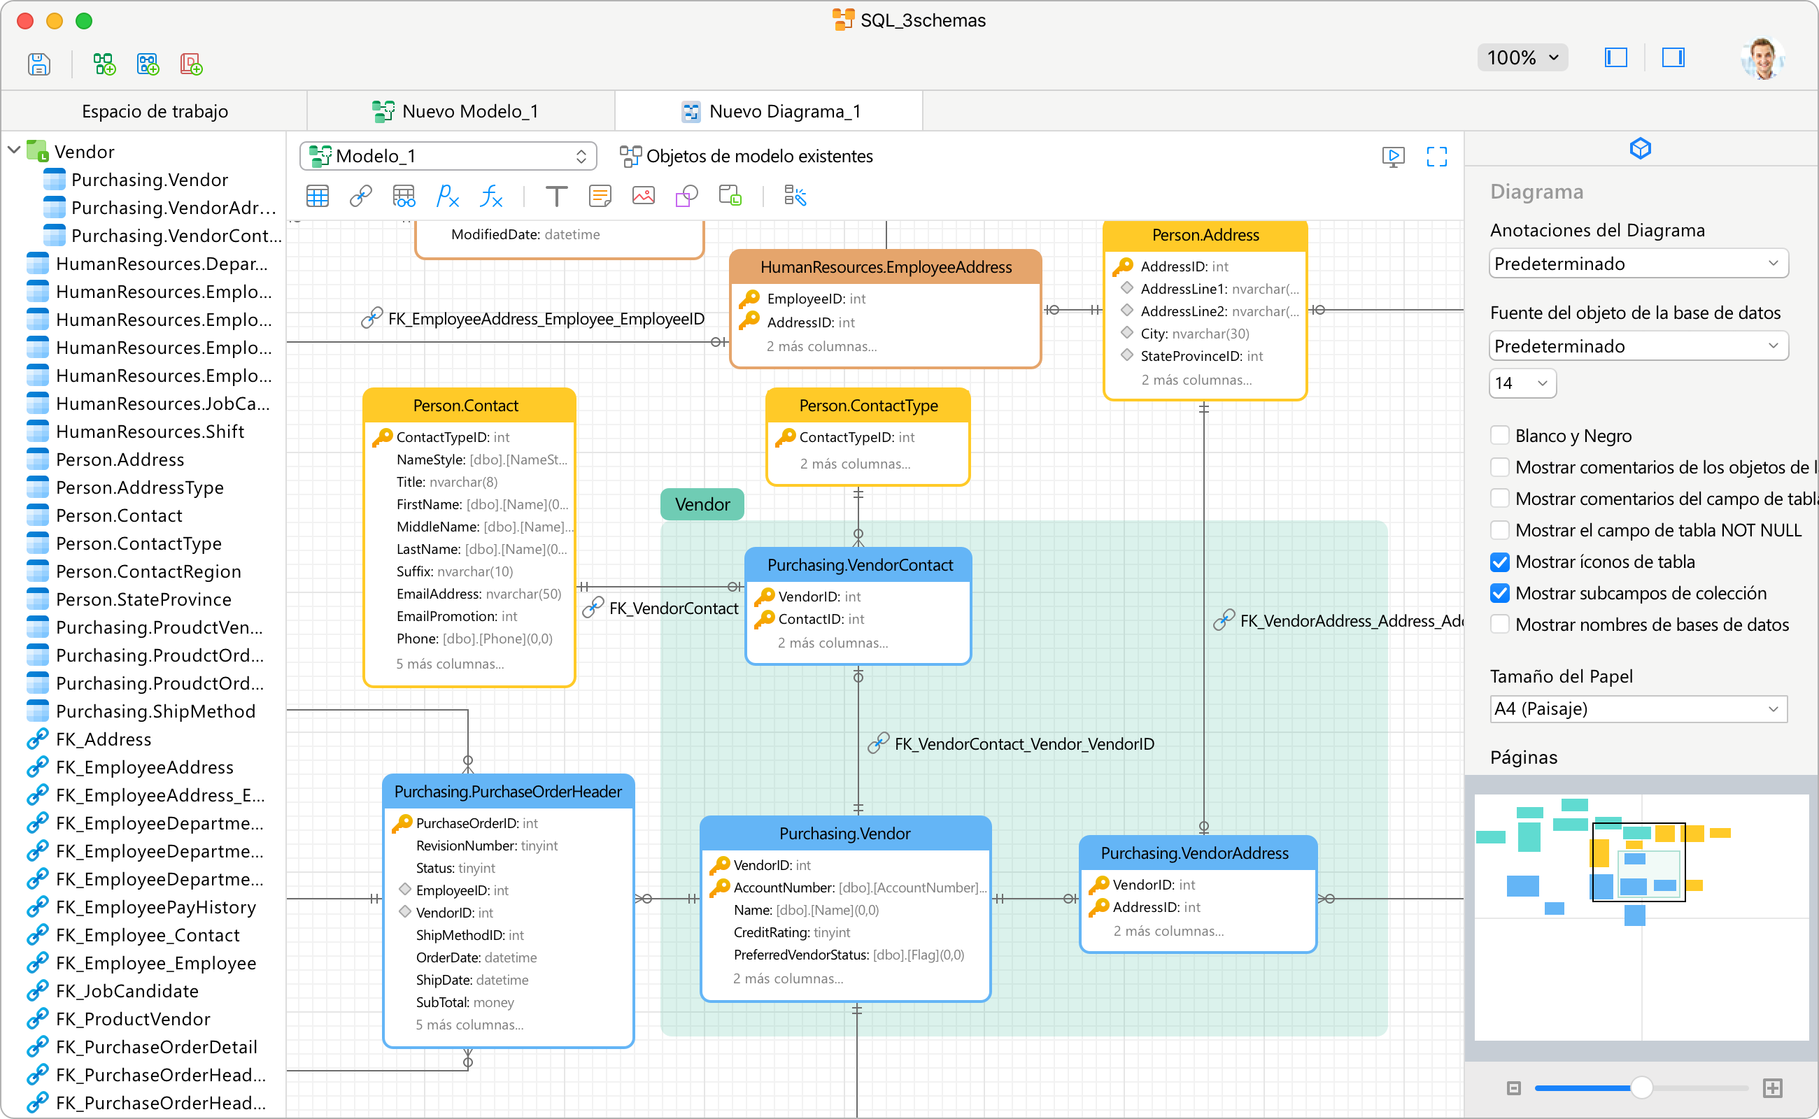This screenshot has width=1819, height=1119.
Task: Click '5 más columnas...' in Person.Contact
Action: (x=450, y=664)
